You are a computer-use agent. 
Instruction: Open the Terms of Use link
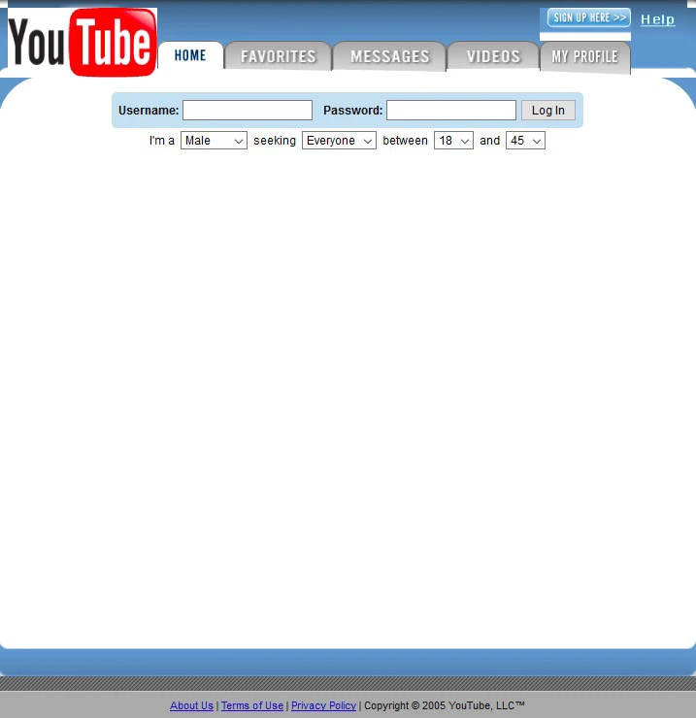pos(252,705)
